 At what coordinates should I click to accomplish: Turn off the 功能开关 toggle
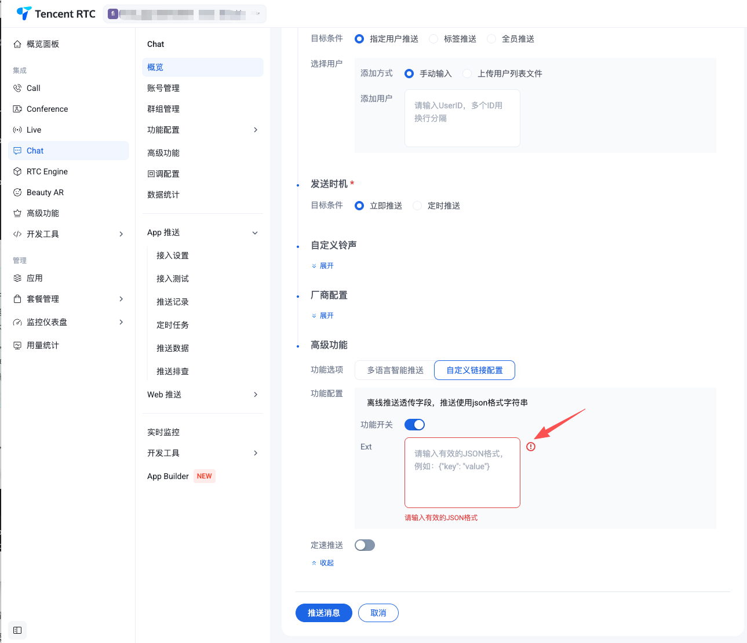tap(414, 425)
